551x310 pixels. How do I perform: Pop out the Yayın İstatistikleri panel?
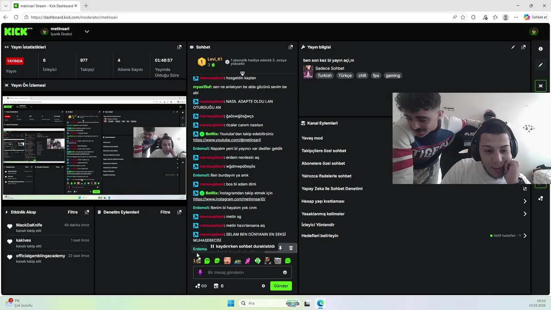coord(179,47)
